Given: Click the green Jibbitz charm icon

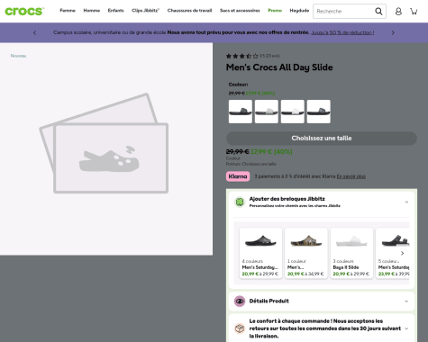Looking at the screenshot, I should 240,202.
